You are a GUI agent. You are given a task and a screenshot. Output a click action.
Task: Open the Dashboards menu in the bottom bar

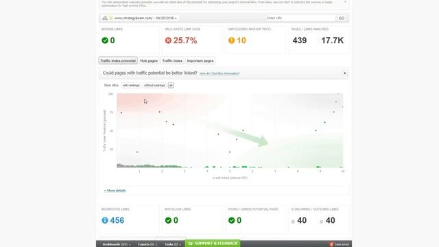[x=116, y=244]
